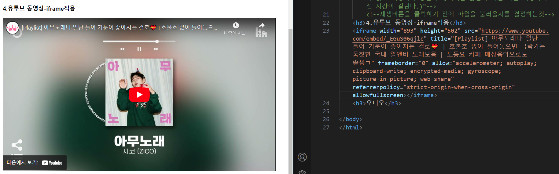Click the rewind arrows in the video artwork
Viewport: 559px width, 174px height.
pos(122,49)
